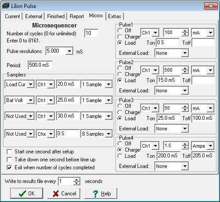Open the Finished tab

point(56,16)
